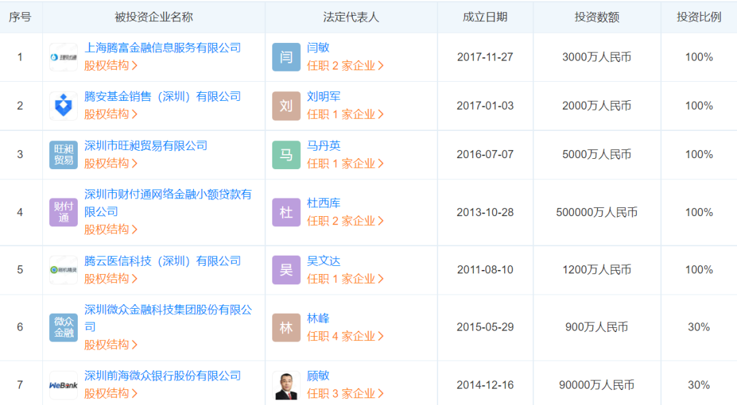Open legal representative 杜西库's profile
The image size is (737, 405).
324,203
